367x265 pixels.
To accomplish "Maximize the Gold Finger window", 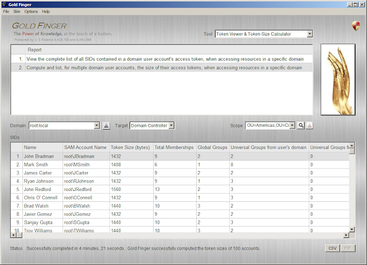I will click(x=356, y=5).
